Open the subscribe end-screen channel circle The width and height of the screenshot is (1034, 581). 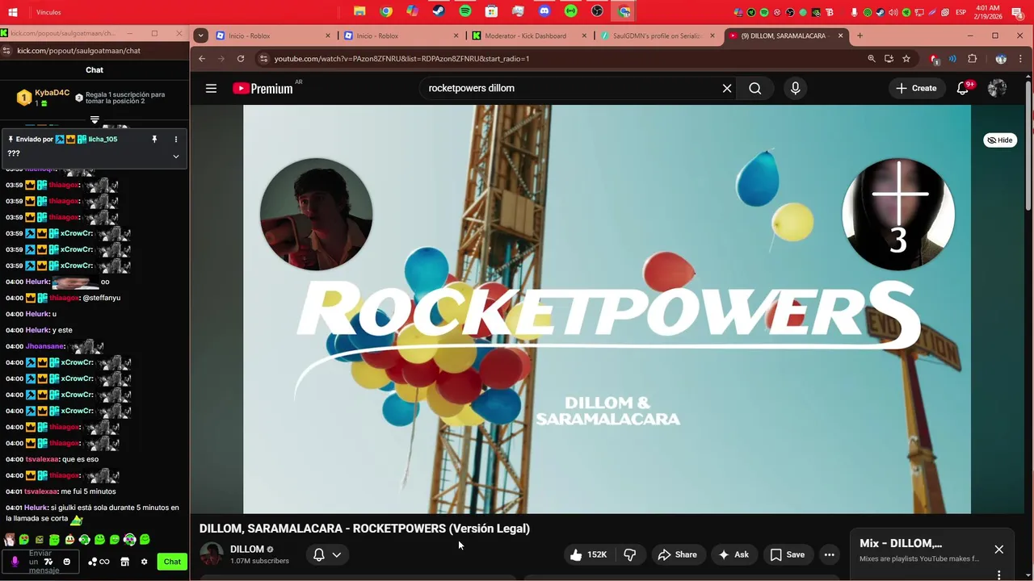[x=316, y=214]
